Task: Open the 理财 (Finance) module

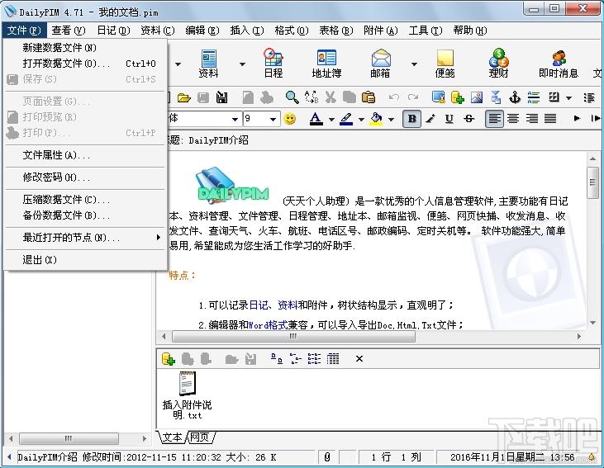Action: pyautogui.click(x=498, y=64)
